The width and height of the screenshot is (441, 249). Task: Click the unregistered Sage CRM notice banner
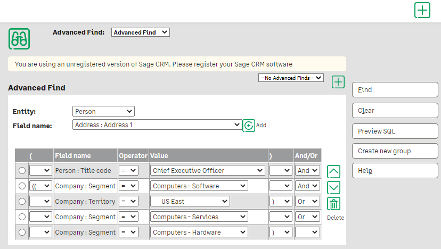pos(177,64)
